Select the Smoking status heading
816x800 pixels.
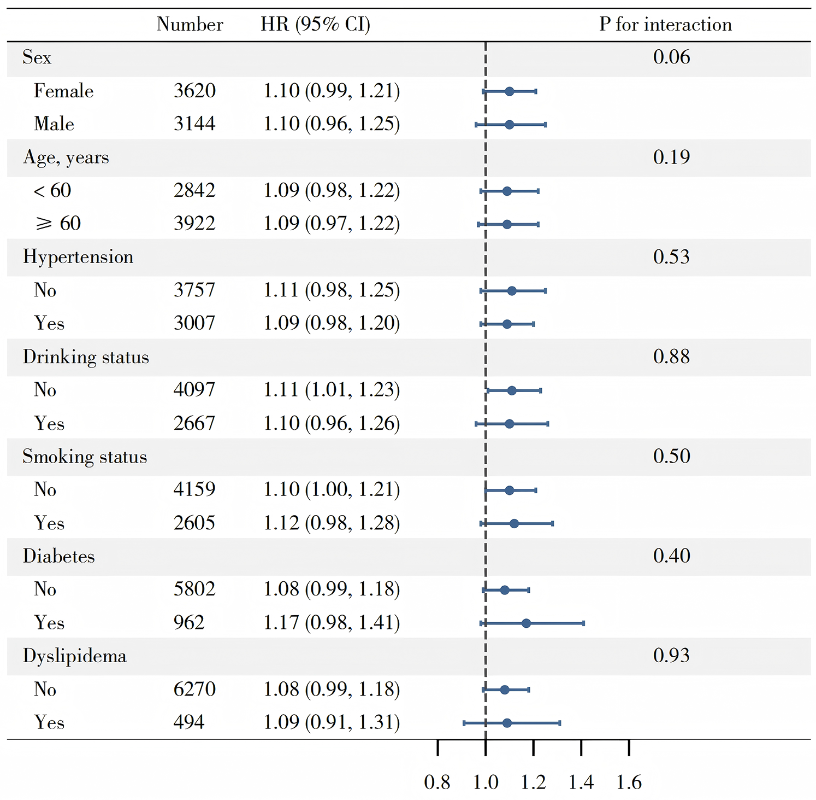(x=85, y=457)
